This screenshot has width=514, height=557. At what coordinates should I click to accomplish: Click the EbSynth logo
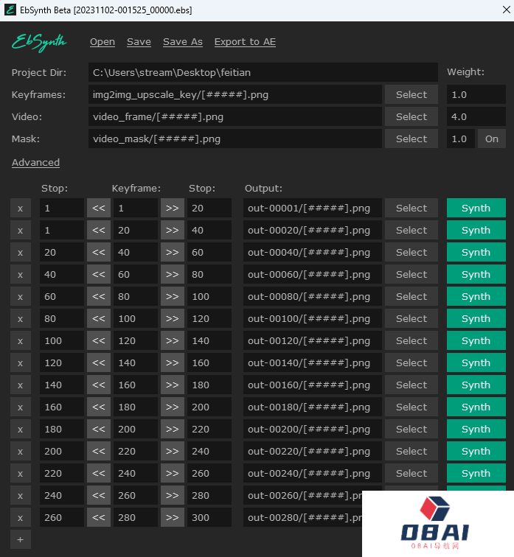[x=39, y=42]
